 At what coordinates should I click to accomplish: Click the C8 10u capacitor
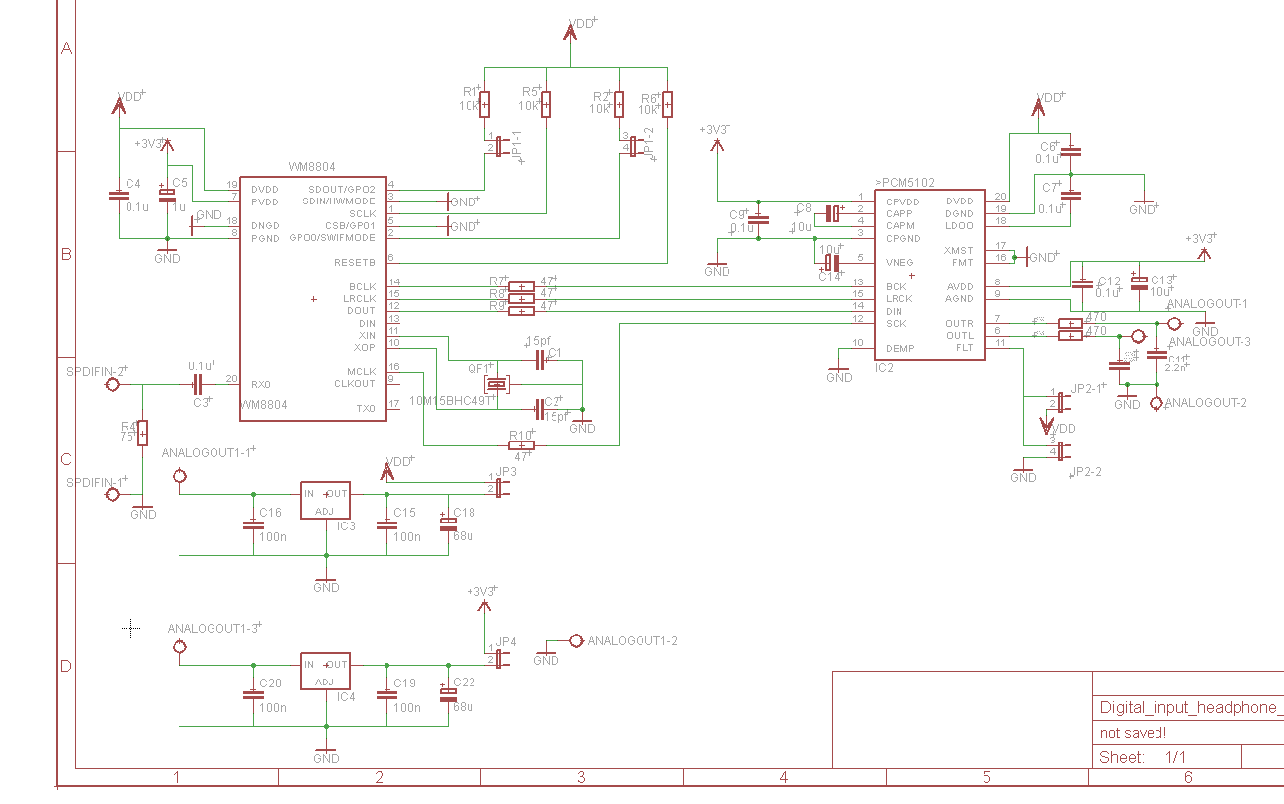coord(835,213)
